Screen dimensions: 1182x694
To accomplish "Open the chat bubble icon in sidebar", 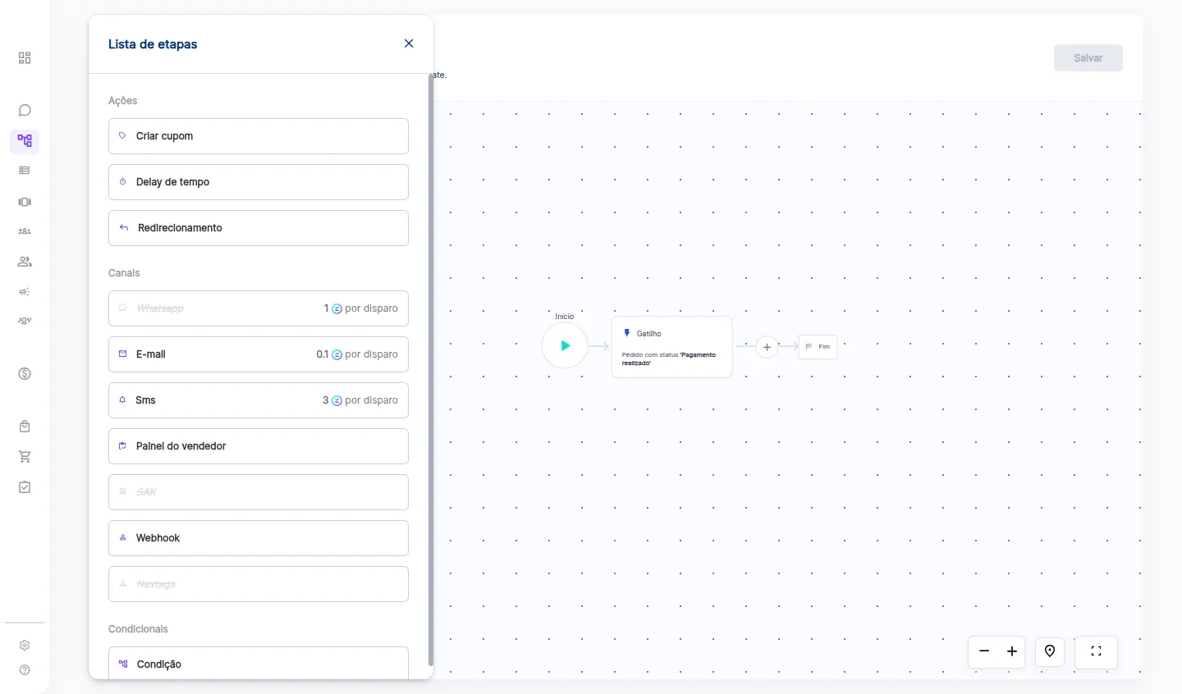I will (x=25, y=110).
